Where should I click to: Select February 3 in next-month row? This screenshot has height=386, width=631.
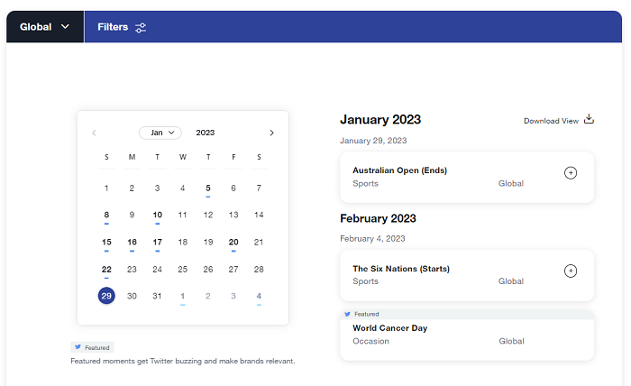point(233,296)
